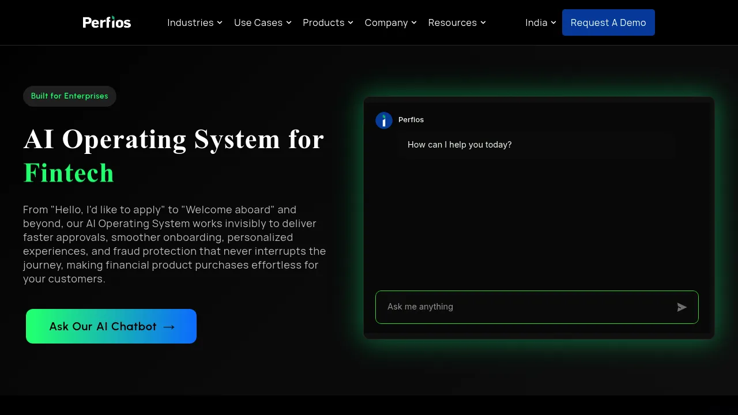Click the 'AI Operating System for' heading
Screen dimensions: 738x415
(x=174, y=139)
